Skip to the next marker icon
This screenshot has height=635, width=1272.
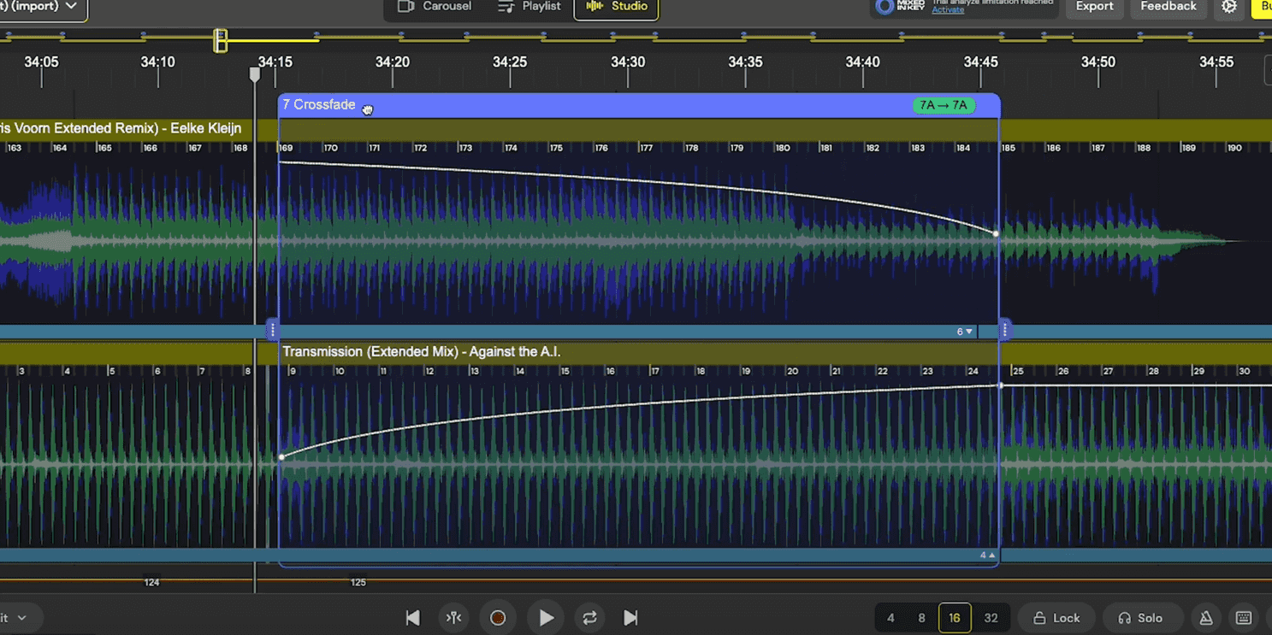click(x=630, y=617)
